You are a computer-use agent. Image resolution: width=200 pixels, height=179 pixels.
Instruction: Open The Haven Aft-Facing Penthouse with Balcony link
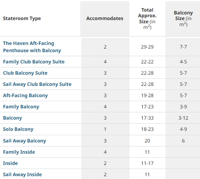pyautogui.click(x=32, y=47)
